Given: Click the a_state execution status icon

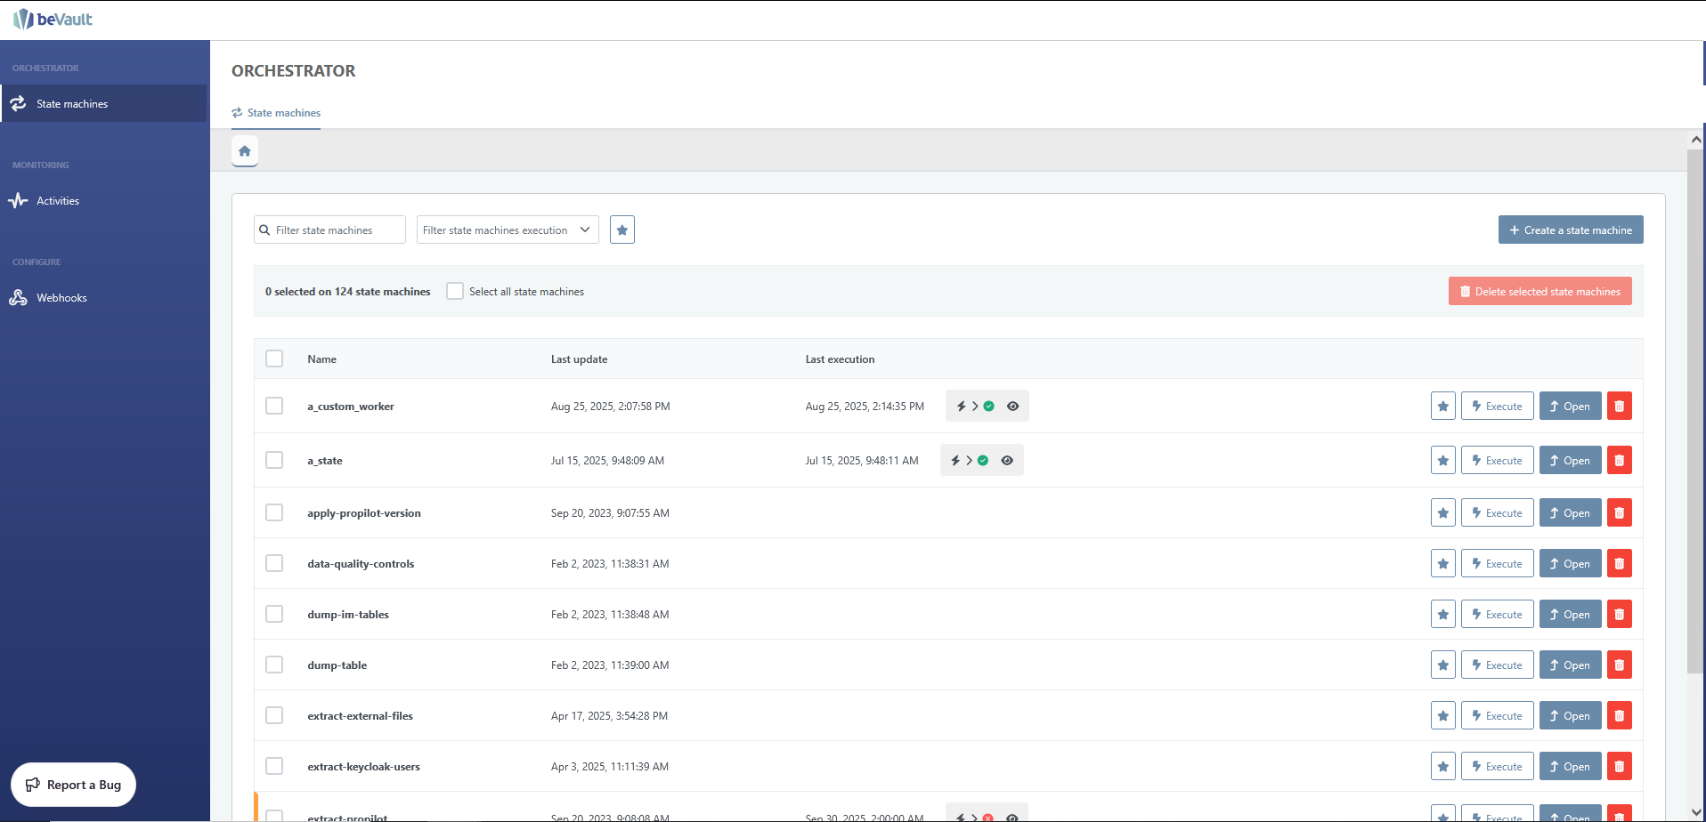Looking at the screenshot, I should pos(983,461).
